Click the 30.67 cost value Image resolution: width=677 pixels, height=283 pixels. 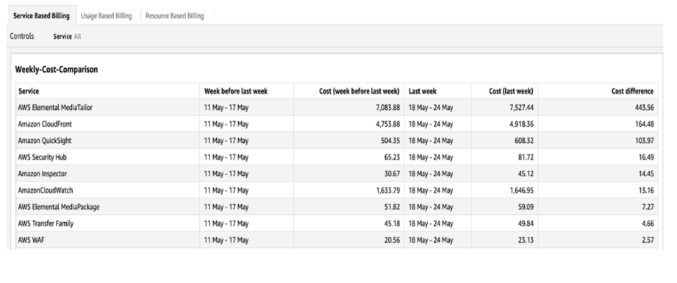click(x=392, y=174)
